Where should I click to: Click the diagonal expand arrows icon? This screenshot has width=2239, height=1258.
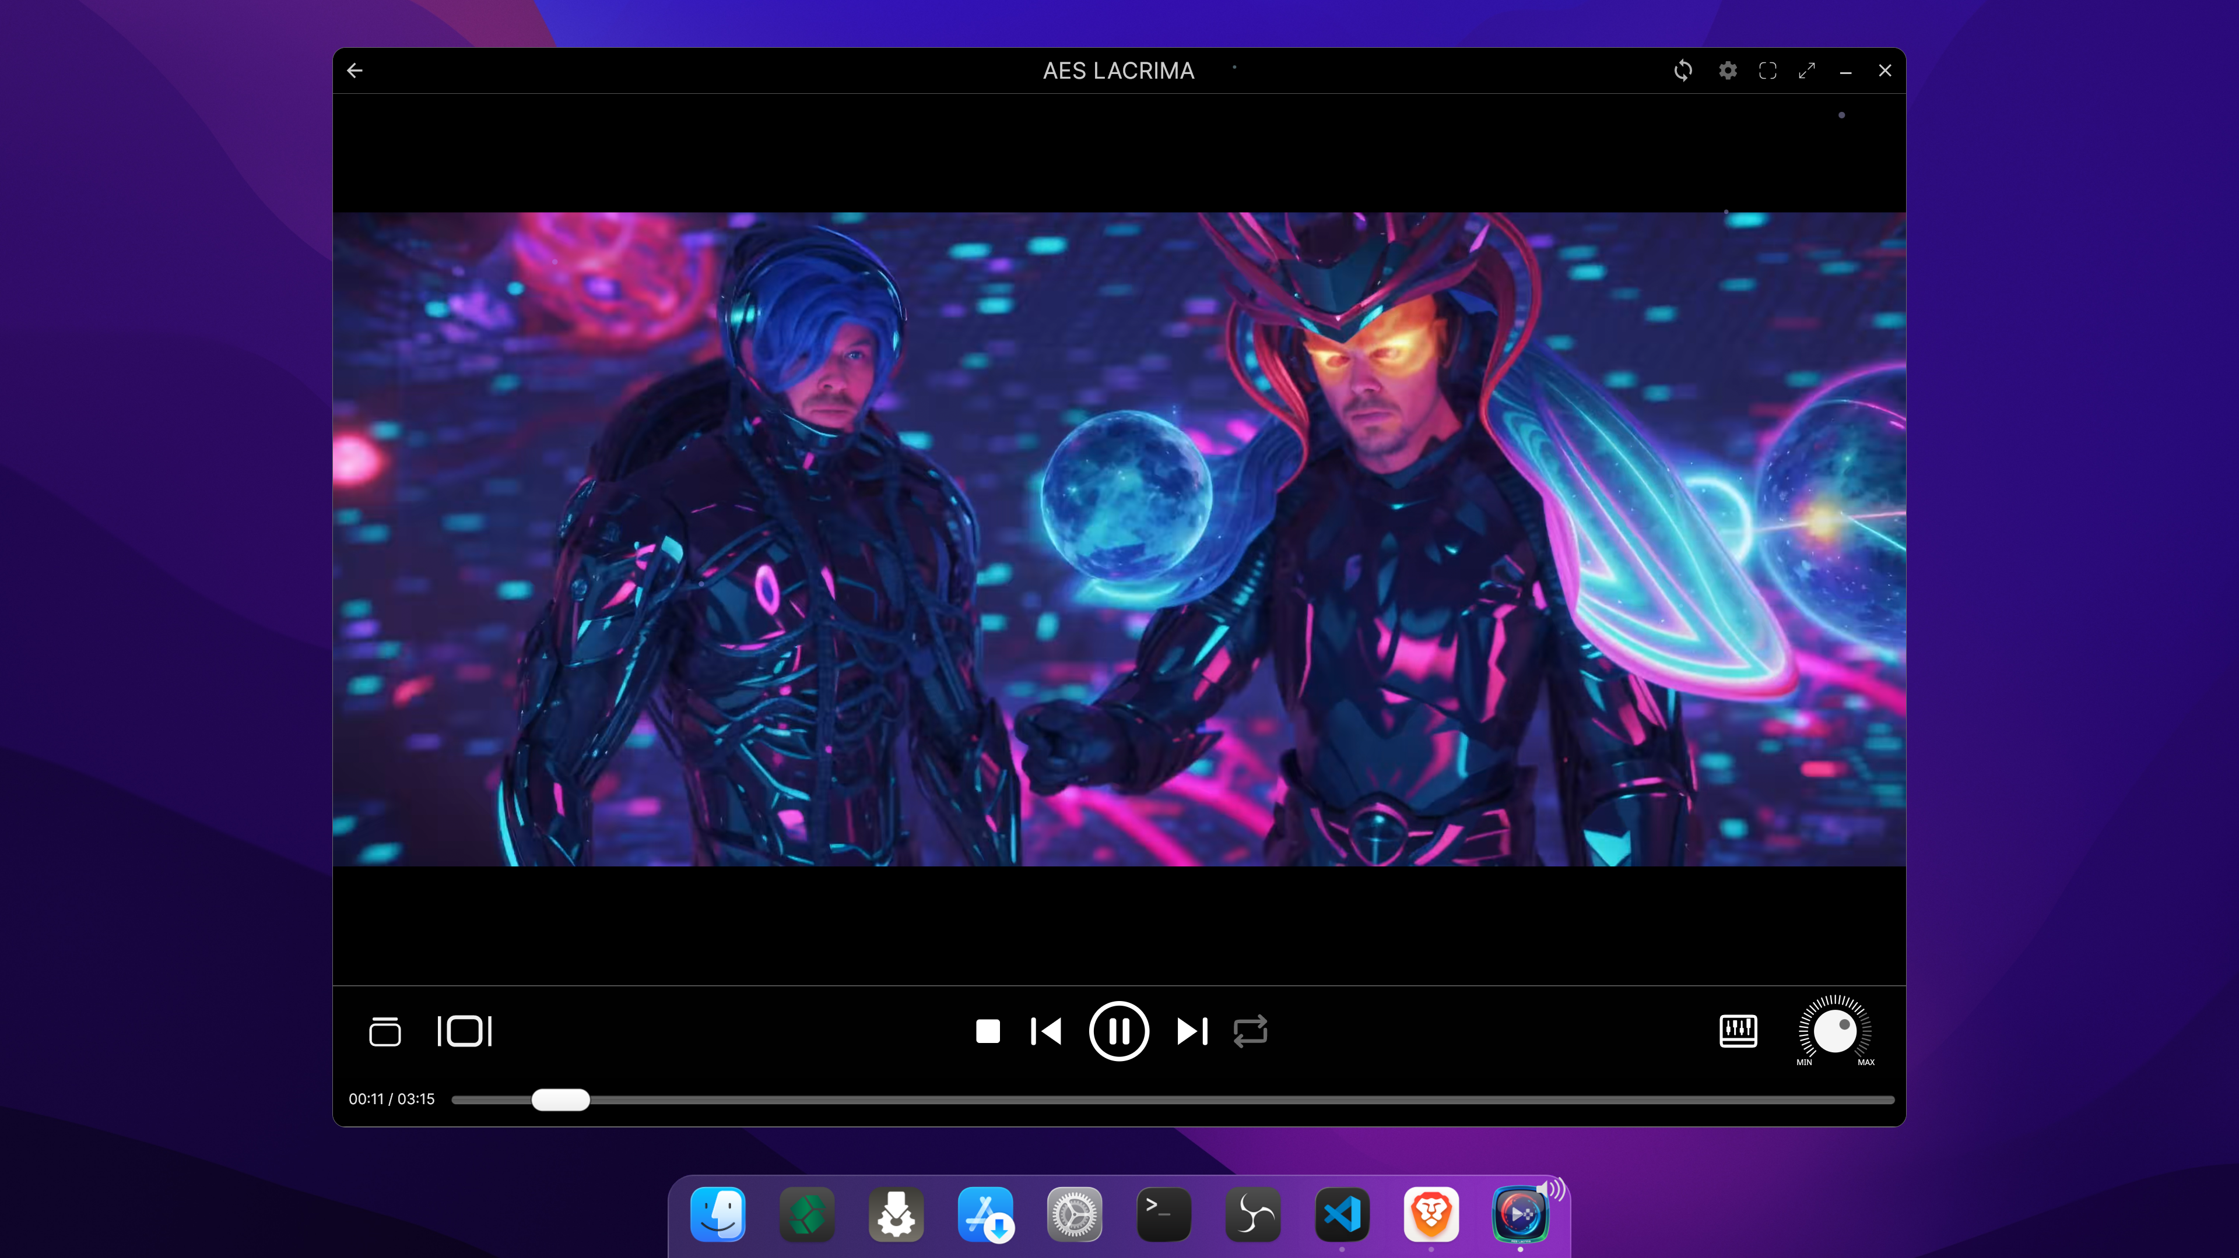[1806, 71]
